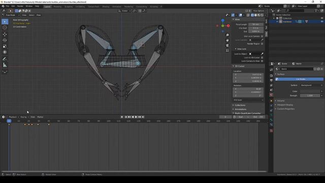325x183 pixels.
Task: Switch to the Animation workspace tab
Action: coord(117,7)
